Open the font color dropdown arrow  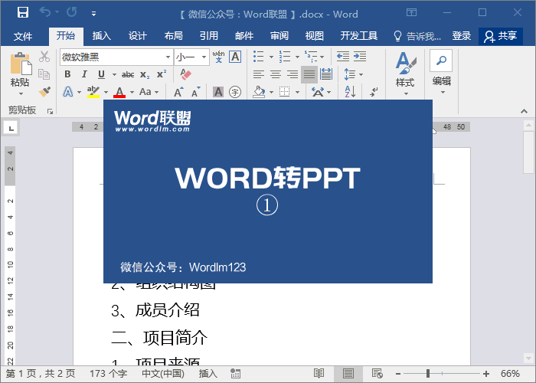tap(132, 93)
